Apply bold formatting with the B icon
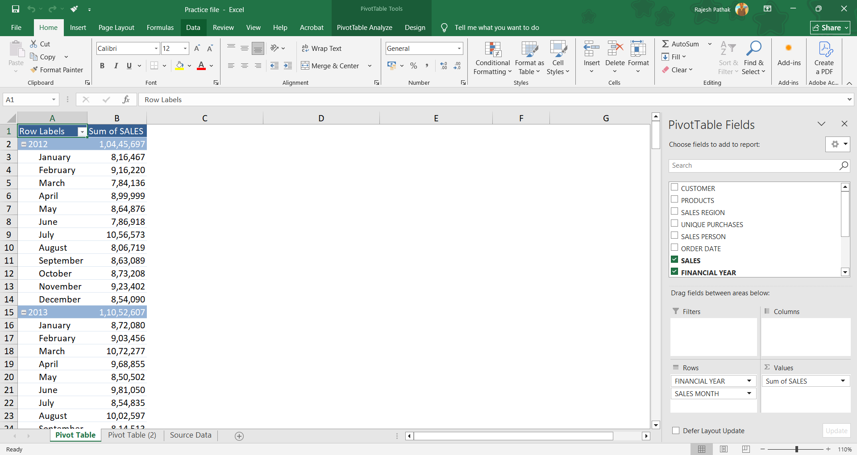Screen dimensions: 857x455 pos(102,66)
